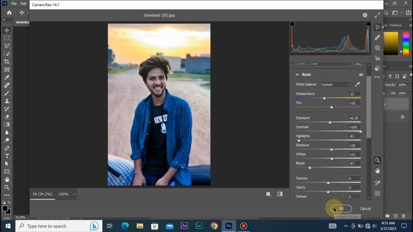Toggle Camera Raw grid overlay
413x232 pixels.
coord(378,193)
